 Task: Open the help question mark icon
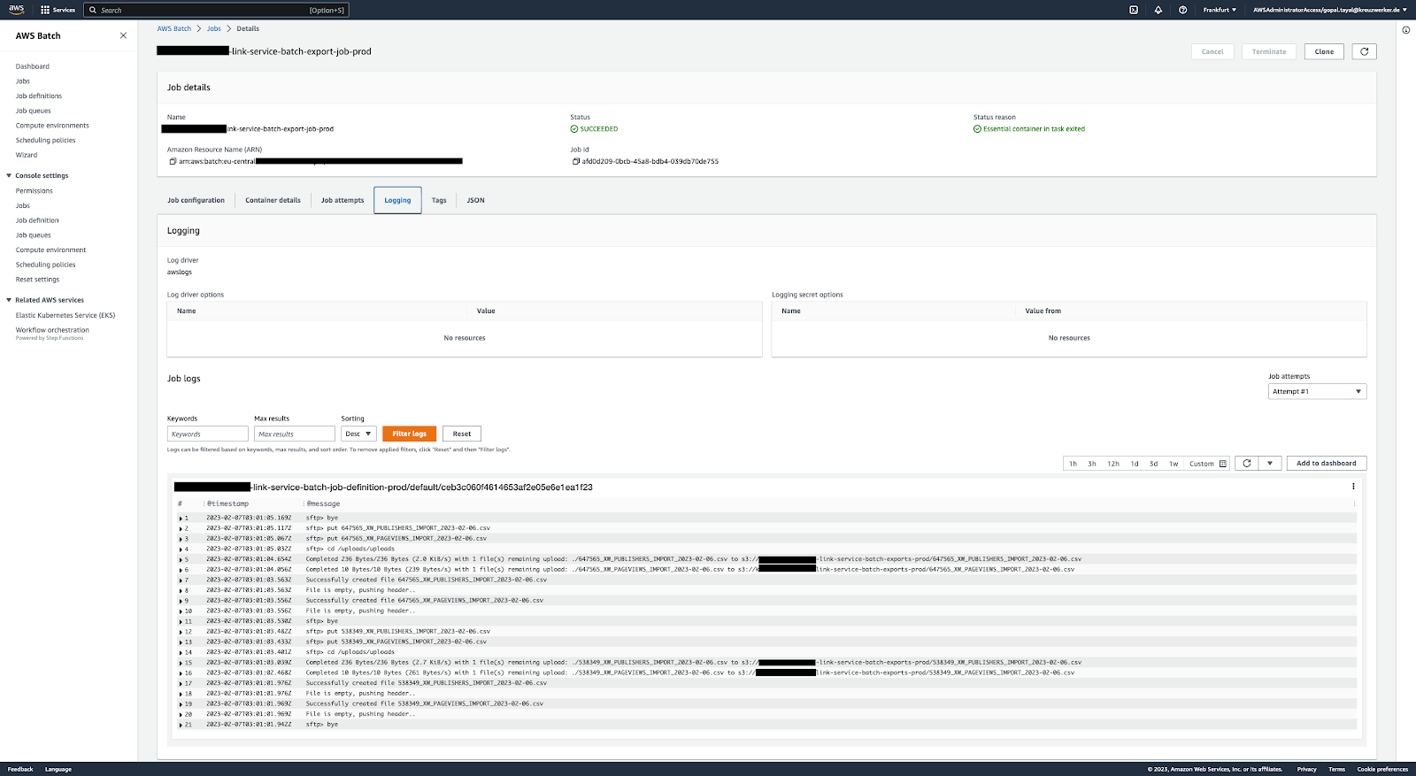tap(1183, 10)
